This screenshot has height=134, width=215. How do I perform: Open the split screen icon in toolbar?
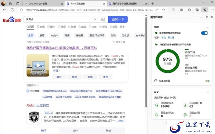click(181, 10)
